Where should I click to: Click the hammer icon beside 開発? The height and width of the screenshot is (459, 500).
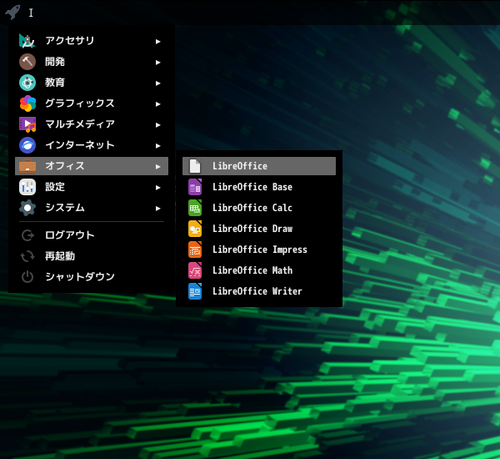tap(27, 62)
